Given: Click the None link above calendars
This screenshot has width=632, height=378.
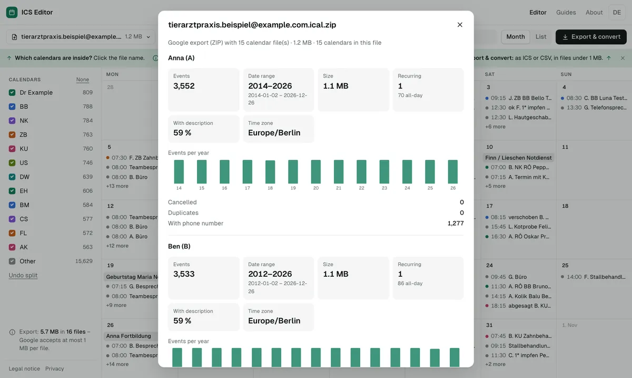Looking at the screenshot, I should pos(83,80).
